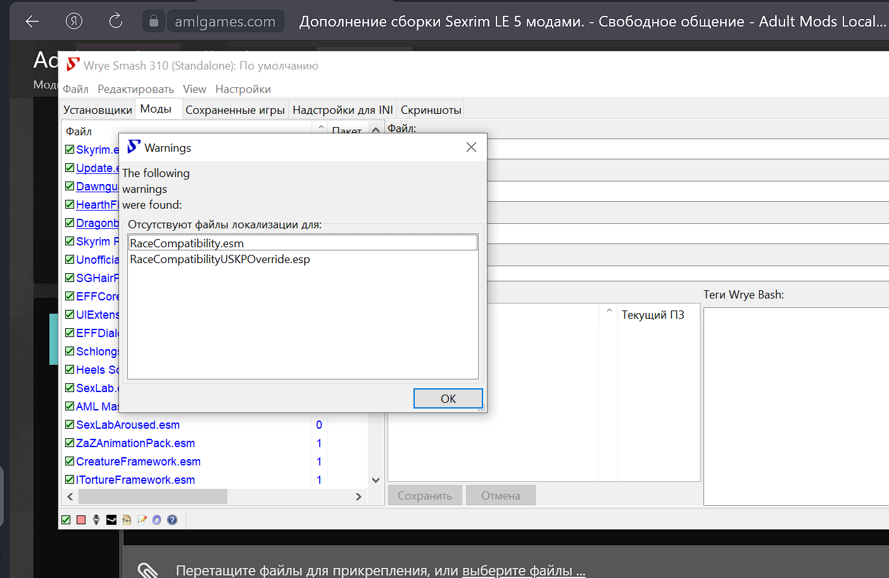The image size is (889, 578).
Task: Toggle the ZaZAnimationPack.esm checkbox
Action: (70, 443)
